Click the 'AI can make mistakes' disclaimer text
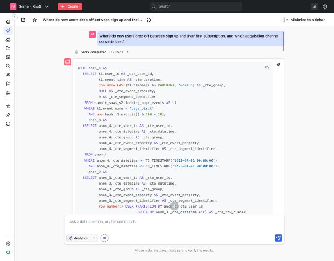 (x=174, y=251)
